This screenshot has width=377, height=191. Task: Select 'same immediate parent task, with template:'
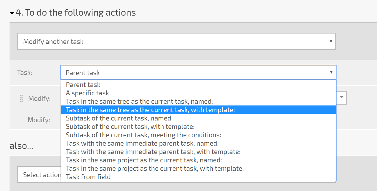[x=199, y=152]
